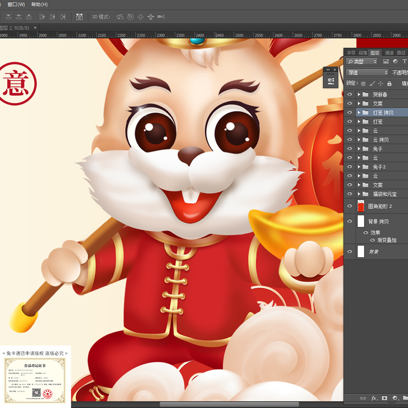The width and height of the screenshot is (408, 408).
Task: Click the link layers chain icon
Action: click(x=363, y=398)
